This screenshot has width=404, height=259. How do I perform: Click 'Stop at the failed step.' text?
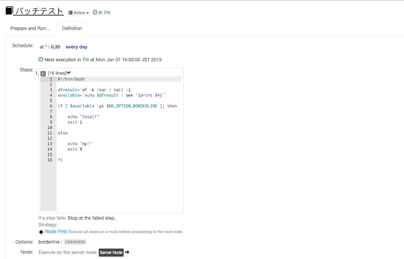coord(91,218)
